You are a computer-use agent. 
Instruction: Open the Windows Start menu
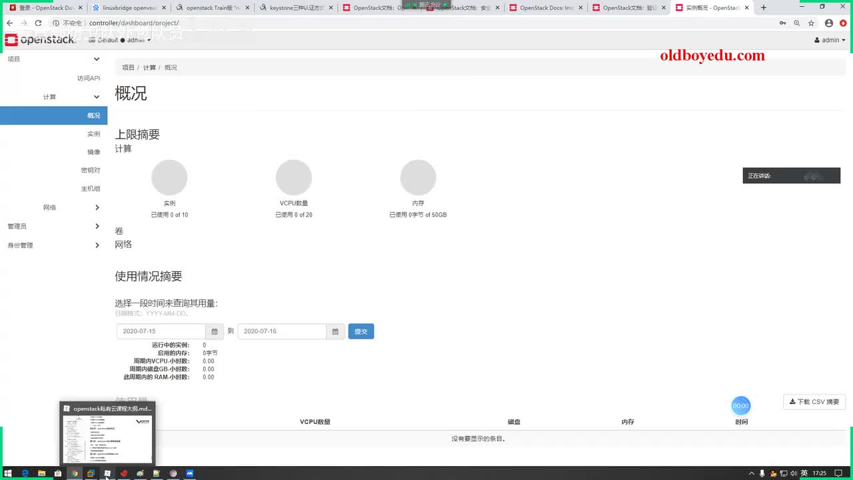[9, 473]
